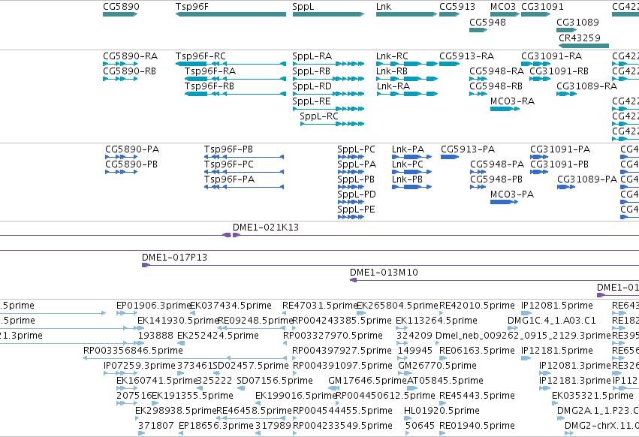Click protein SppL-PC label
The height and width of the screenshot is (437, 639).
click(x=356, y=149)
